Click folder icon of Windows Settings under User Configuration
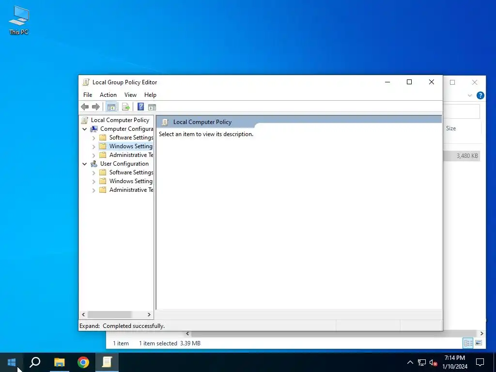 [x=103, y=181]
